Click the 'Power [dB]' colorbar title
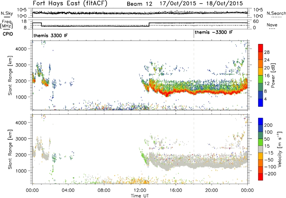This screenshot has height=198, width=286. click(x=273, y=75)
